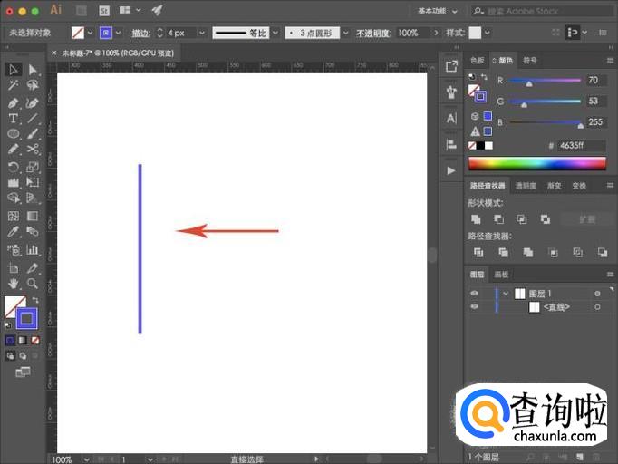Open the 基本功能 workspace switcher
Image resolution: width=618 pixels, height=464 pixels.
click(x=439, y=11)
